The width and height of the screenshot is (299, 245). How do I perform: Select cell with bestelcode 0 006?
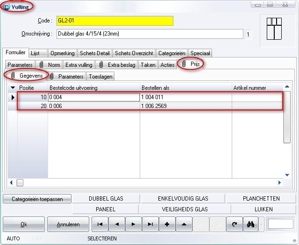point(94,106)
